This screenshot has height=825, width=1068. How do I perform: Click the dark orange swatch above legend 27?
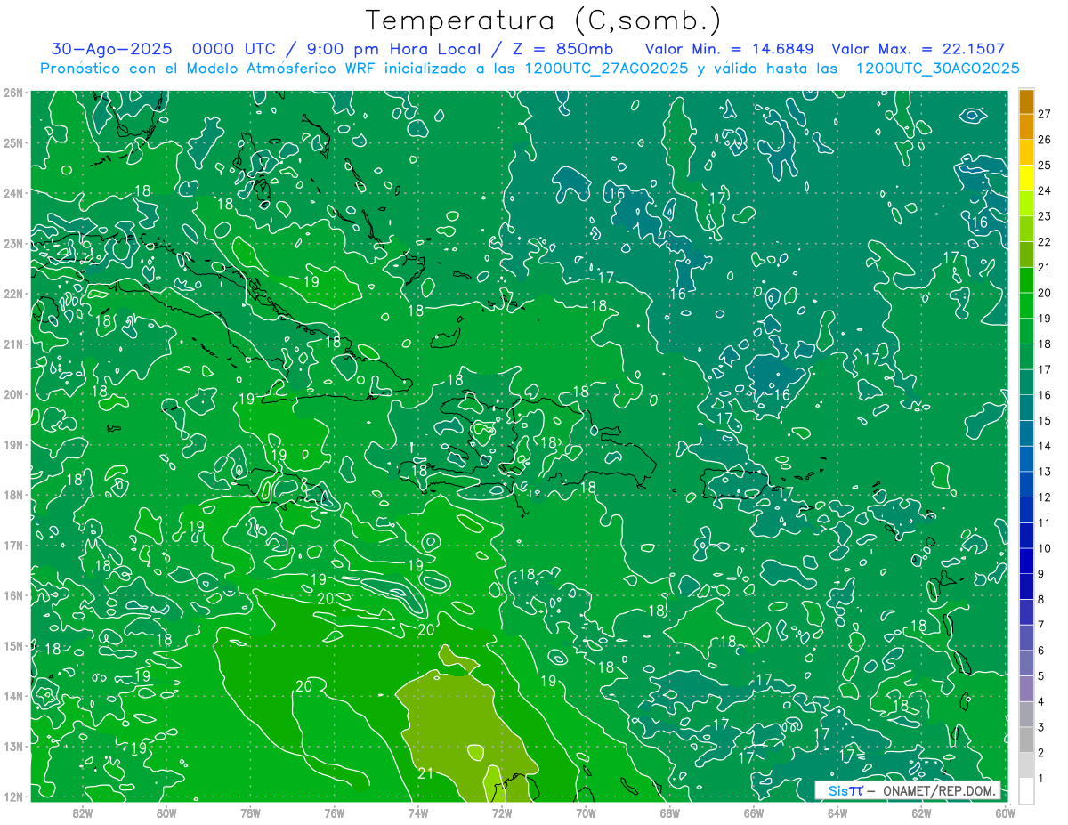(1026, 101)
